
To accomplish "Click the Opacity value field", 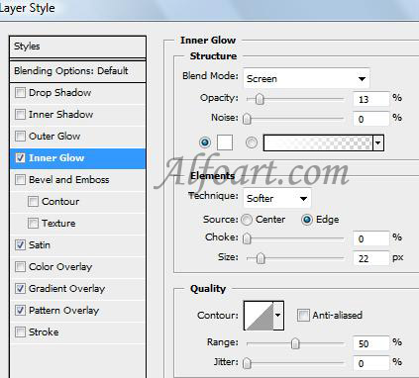I will pyautogui.click(x=371, y=99).
